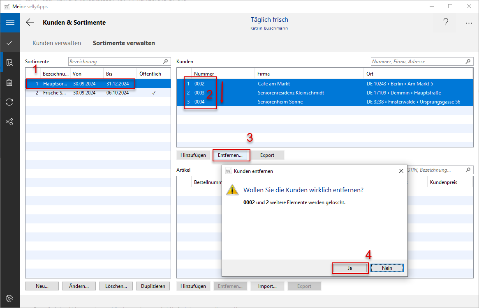Focus the Kunden search box for Nummer, Firma
This screenshot has height=308, width=479.
coord(417,62)
